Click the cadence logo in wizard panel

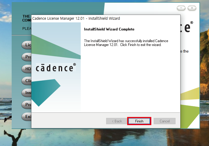coord(56,67)
